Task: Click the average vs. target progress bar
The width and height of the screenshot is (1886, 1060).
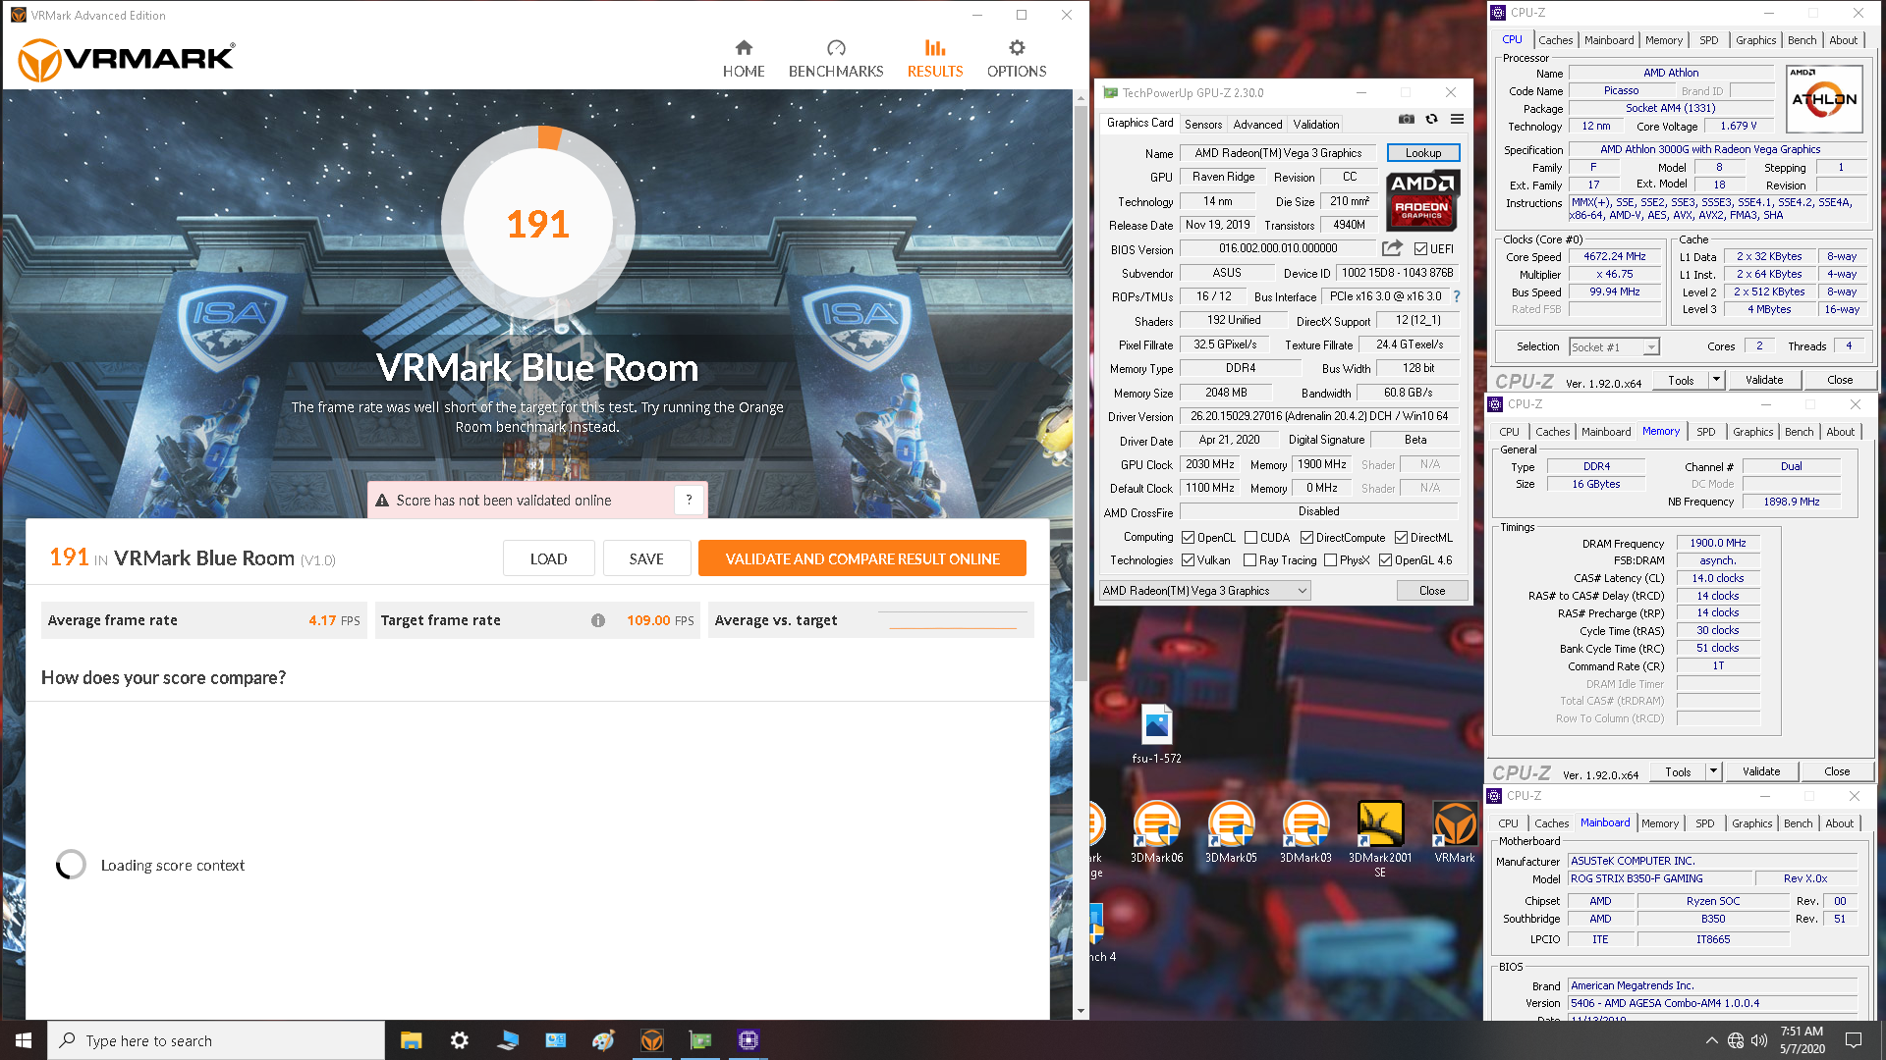Action: (953, 620)
